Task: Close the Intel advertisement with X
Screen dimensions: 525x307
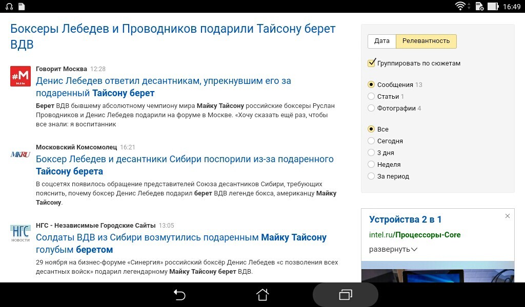Action: [x=507, y=216]
